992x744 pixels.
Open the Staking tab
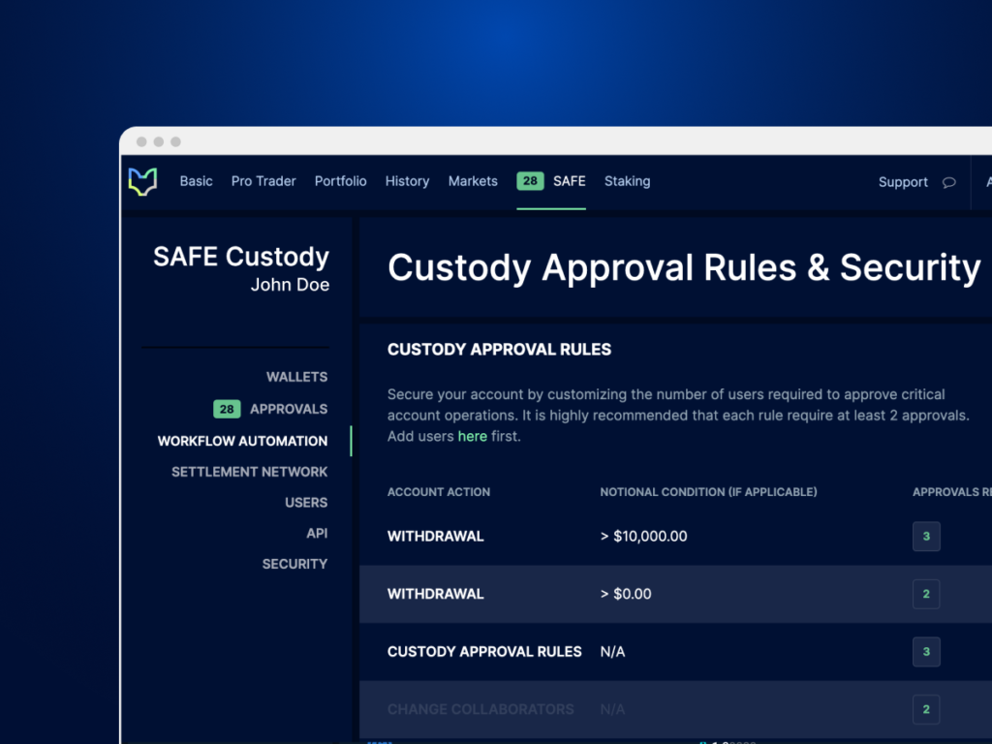point(627,181)
